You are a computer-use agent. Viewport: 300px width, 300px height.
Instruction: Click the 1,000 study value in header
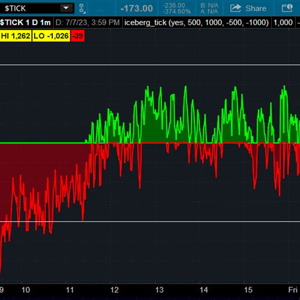[x=283, y=22]
